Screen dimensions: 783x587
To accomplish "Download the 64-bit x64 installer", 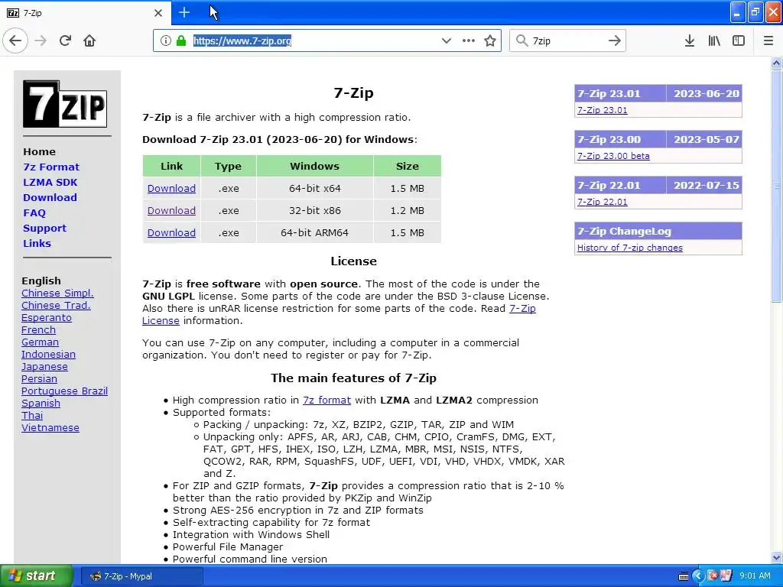I will point(171,189).
